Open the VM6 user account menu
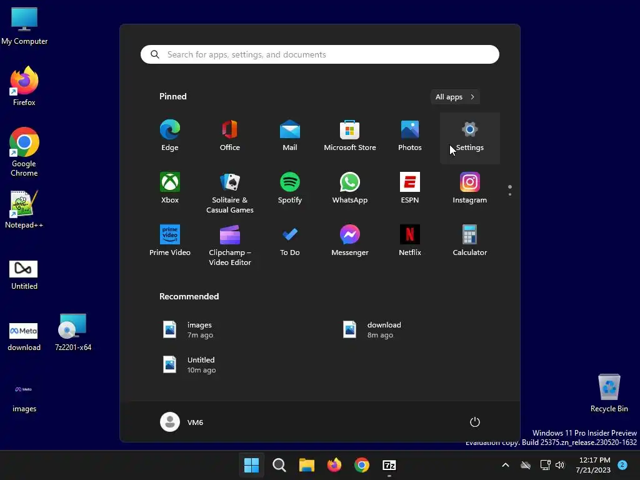Image resolution: width=640 pixels, height=480 pixels. pyautogui.click(x=182, y=422)
